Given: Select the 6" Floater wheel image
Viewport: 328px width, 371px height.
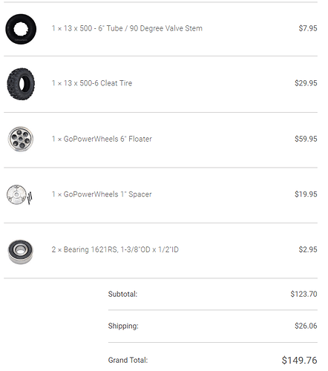Looking at the screenshot, I should 21,139.
